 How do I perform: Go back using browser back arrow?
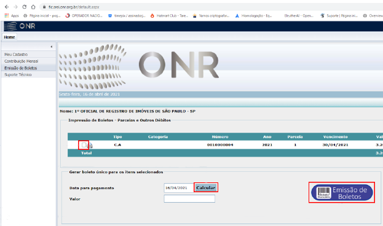coord(7,7)
